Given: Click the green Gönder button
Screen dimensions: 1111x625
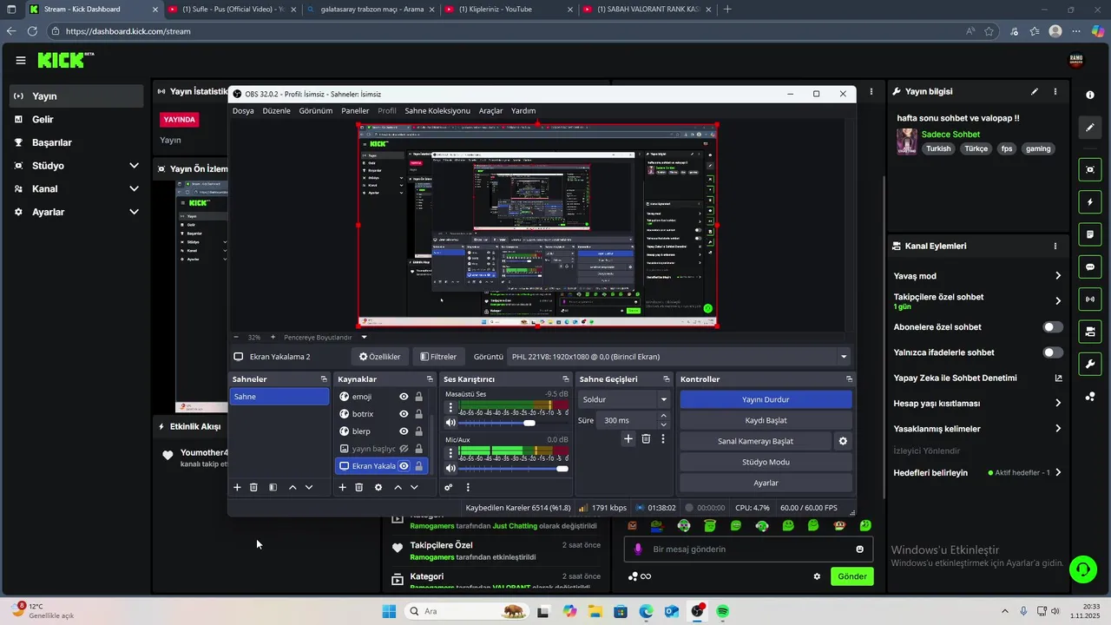Looking at the screenshot, I should click(x=851, y=576).
